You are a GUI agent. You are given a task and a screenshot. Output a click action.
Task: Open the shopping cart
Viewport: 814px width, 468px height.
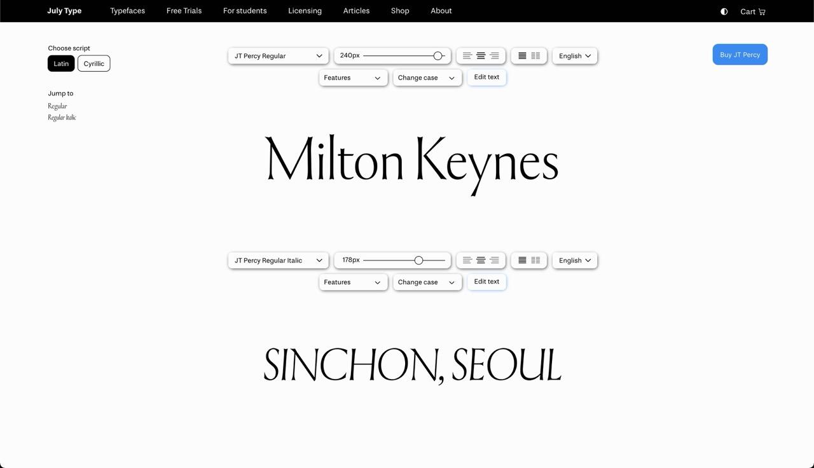752,11
